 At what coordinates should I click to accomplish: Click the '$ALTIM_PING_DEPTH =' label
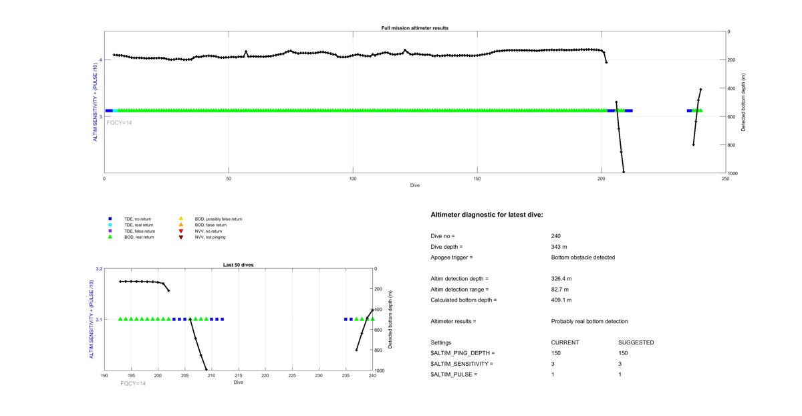463,353
